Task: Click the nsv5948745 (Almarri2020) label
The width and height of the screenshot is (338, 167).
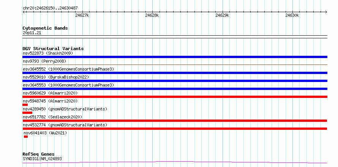Action: click(50, 101)
